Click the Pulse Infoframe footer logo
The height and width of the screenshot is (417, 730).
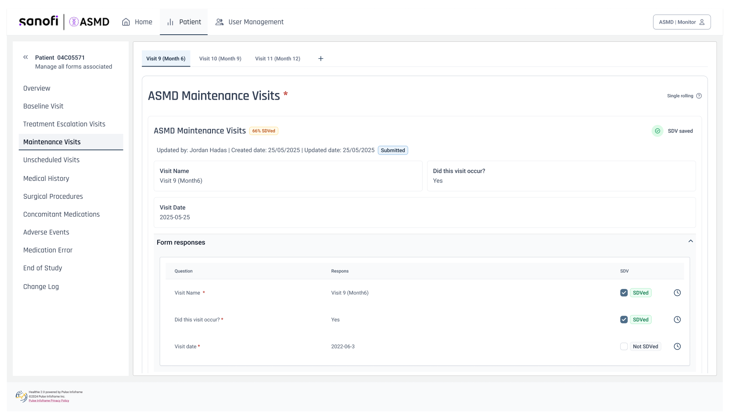21,396
